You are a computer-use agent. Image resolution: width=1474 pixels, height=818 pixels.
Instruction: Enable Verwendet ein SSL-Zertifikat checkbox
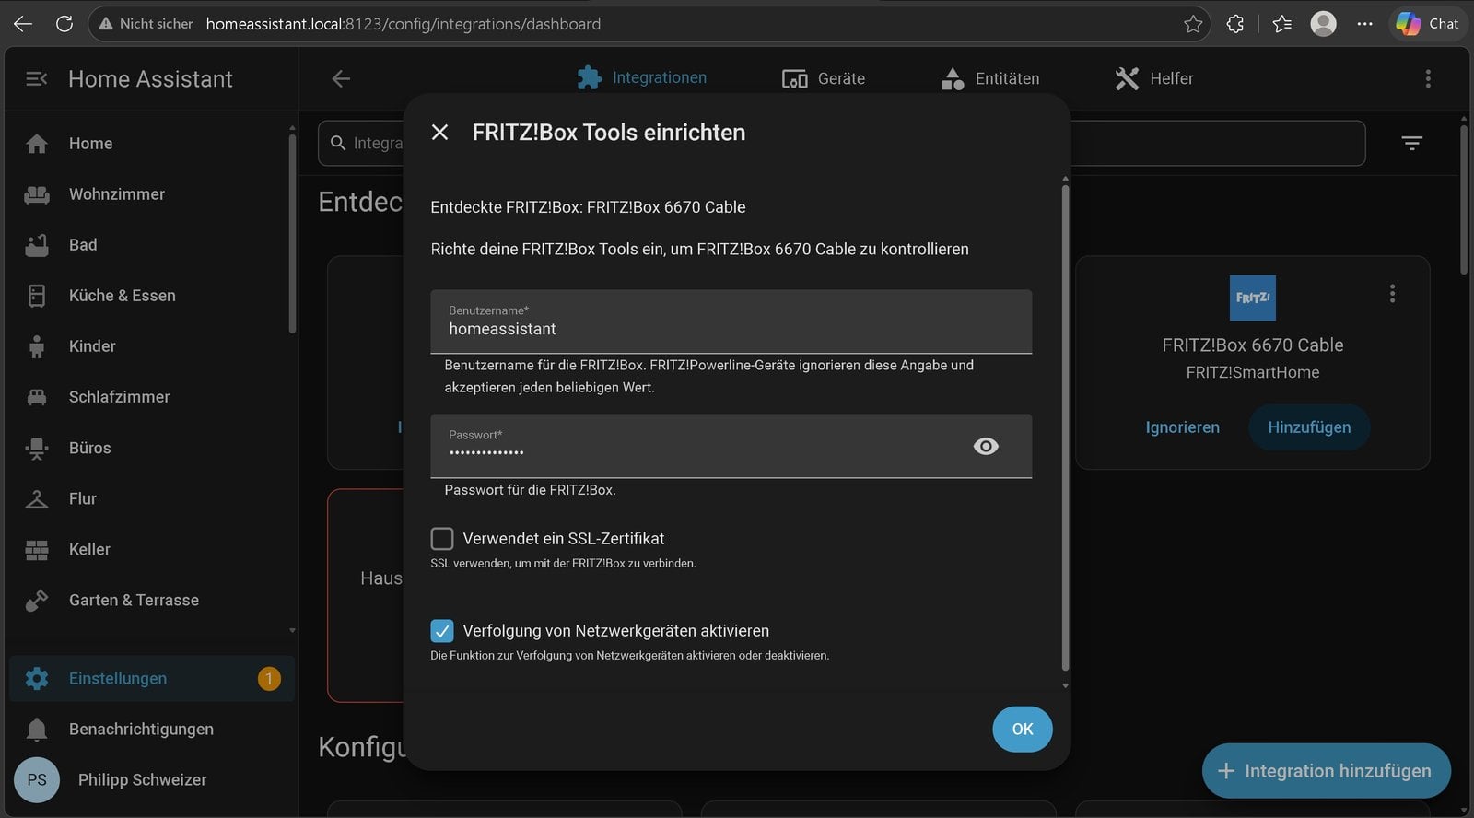pos(442,539)
